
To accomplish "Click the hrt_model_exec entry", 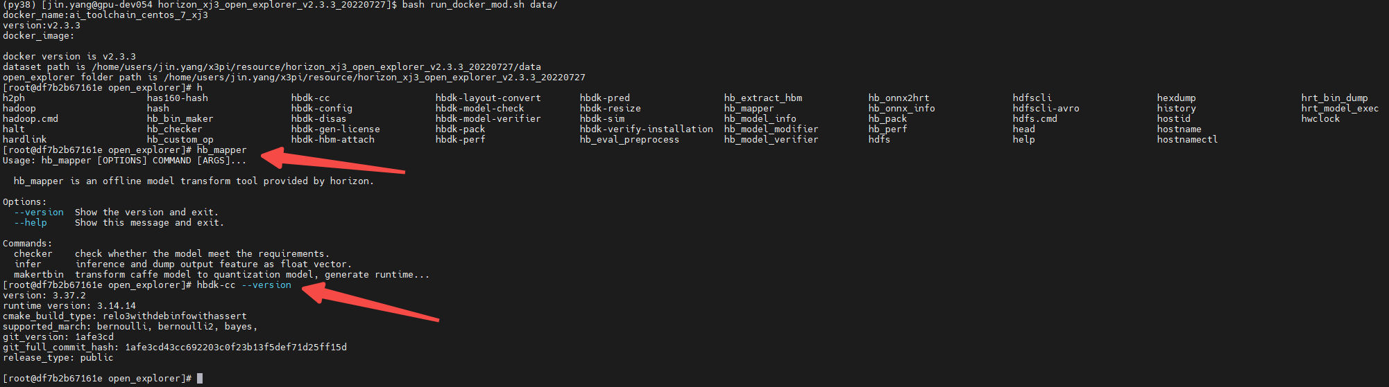I will tap(1340, 109).
